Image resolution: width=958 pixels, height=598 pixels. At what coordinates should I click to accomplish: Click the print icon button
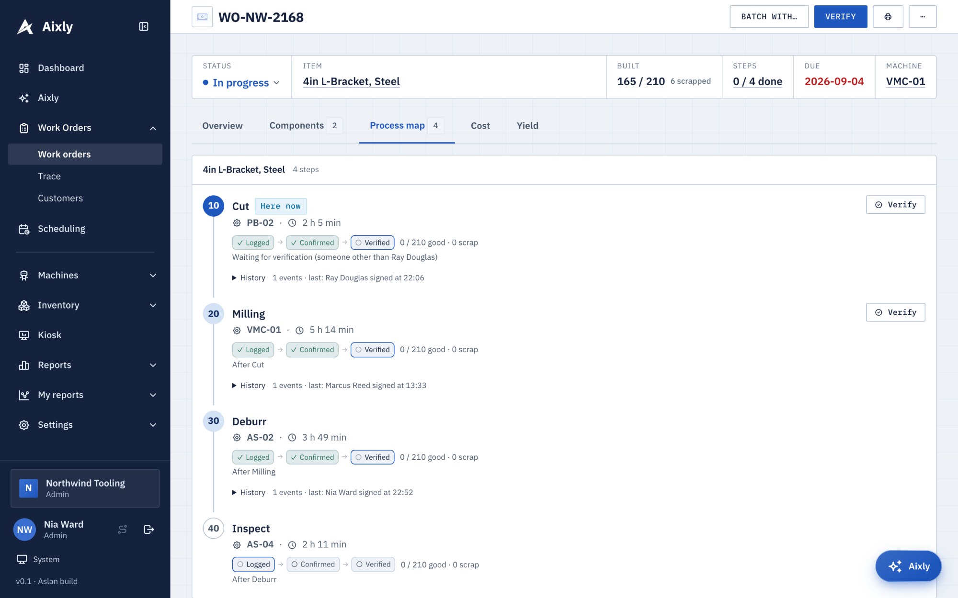tap(888, 17)
